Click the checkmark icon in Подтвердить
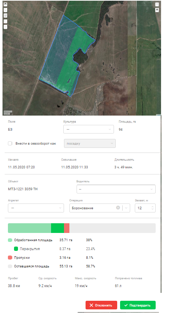174x332 pixels. 126,305
